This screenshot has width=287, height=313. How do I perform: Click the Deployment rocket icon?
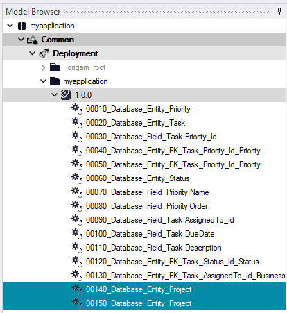[x=44, y=53]
